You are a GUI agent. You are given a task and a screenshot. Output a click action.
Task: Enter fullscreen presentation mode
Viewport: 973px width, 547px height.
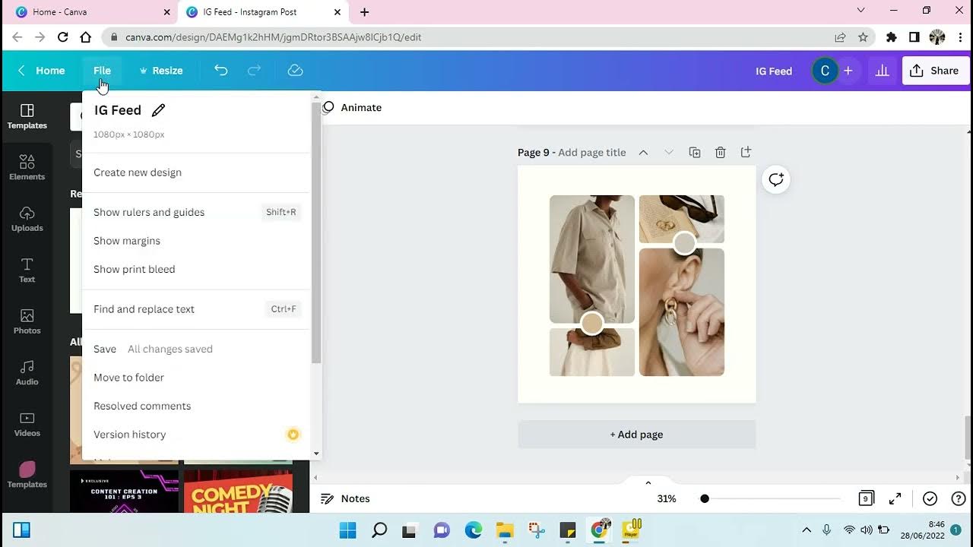(895, 498)
